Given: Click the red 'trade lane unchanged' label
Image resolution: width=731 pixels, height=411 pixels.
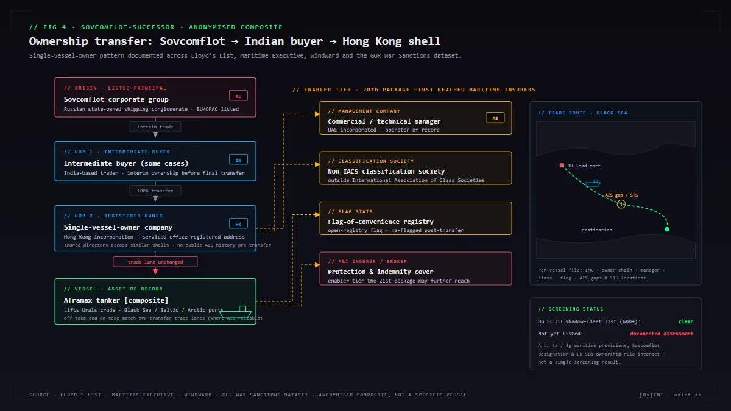Looking at the screenshot, I should pos(155,262).
